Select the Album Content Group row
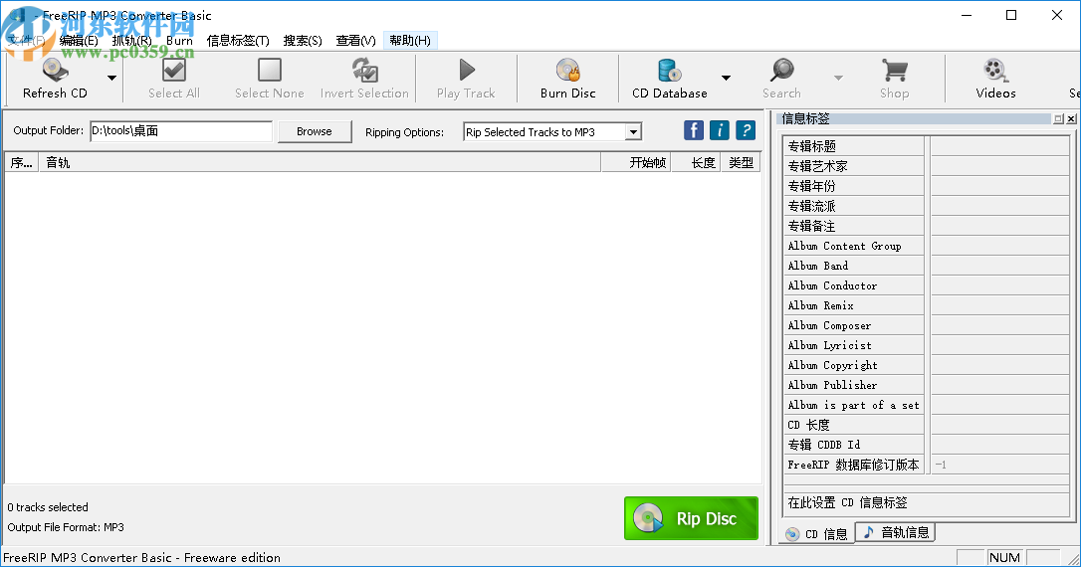The width and height of the screenshot is (1081, 567). [x=927, y=246]
